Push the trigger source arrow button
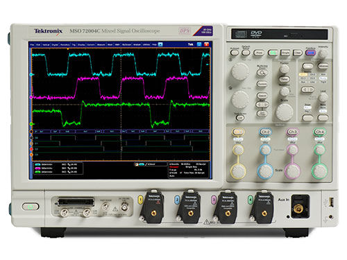Image resolution: width=347 pixels, height=260 pixels. [x=307, y=89]
